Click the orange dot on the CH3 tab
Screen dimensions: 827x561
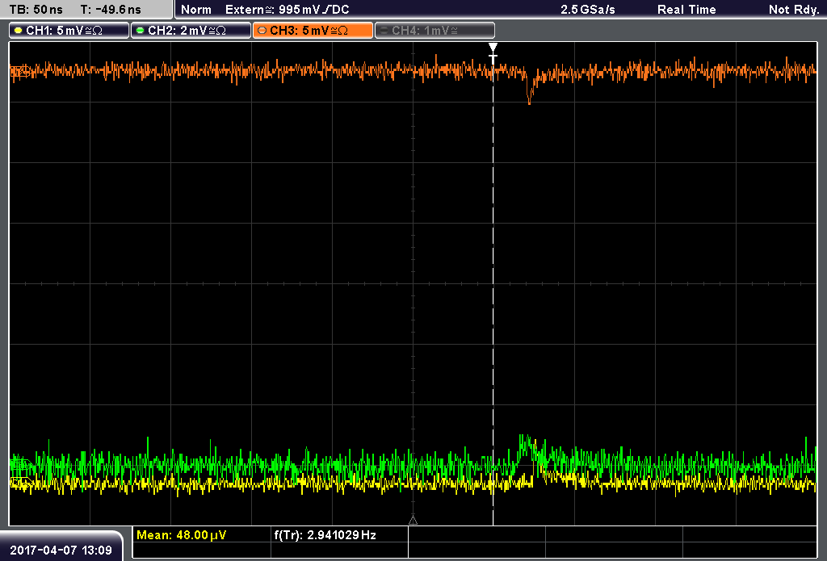tap(262, 31)
